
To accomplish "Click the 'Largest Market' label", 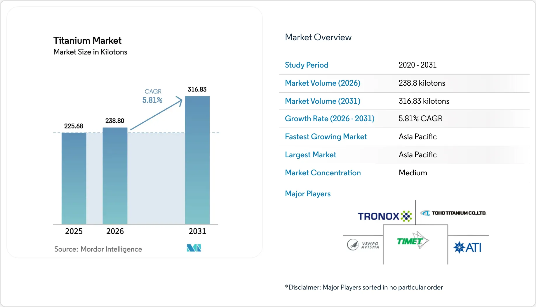I will pos(311,155).
